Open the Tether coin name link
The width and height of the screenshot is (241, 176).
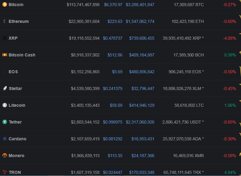point(15,122)
